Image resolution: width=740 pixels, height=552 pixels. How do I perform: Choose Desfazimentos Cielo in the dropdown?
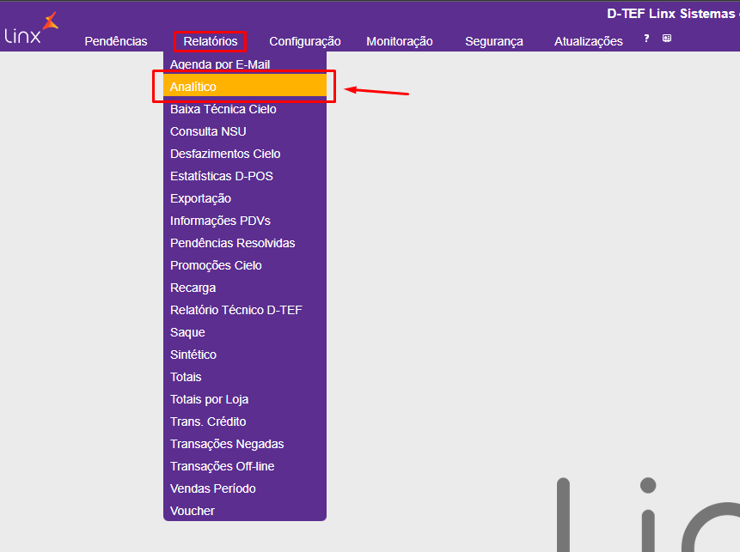tap(244, 154)
